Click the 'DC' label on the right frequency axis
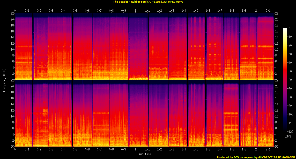This screenshot has height=159, width=296. (x=277, y=147)
